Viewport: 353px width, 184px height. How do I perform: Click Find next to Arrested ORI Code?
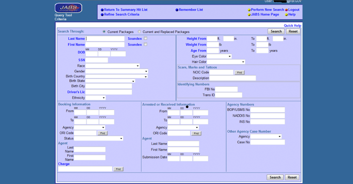(x=196, y=133)
